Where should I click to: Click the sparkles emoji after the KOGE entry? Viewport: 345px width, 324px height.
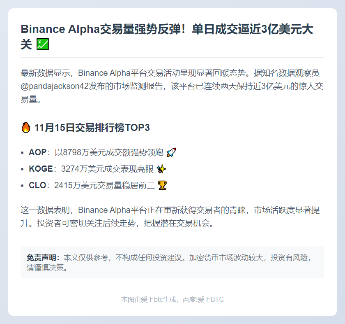[x=161, y=169]
